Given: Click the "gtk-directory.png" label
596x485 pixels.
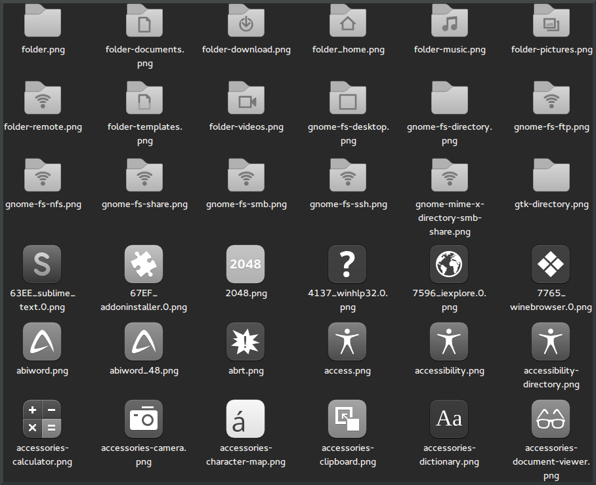Looking at the screenshot, I should coord(551,204).
